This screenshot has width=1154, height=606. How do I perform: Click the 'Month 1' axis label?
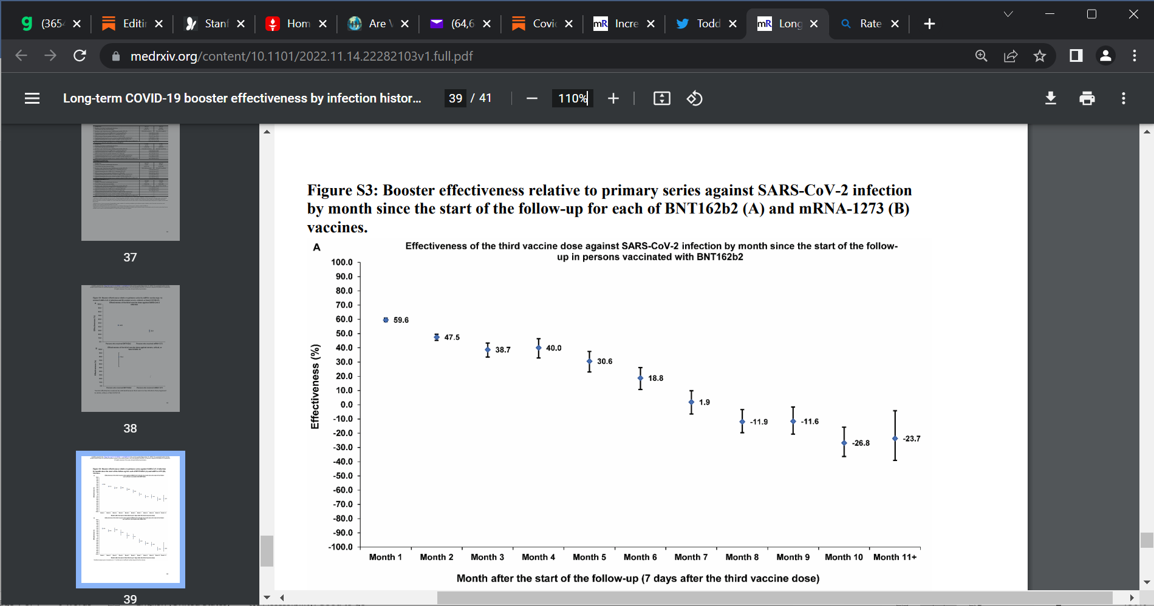[x=385, y=557]
